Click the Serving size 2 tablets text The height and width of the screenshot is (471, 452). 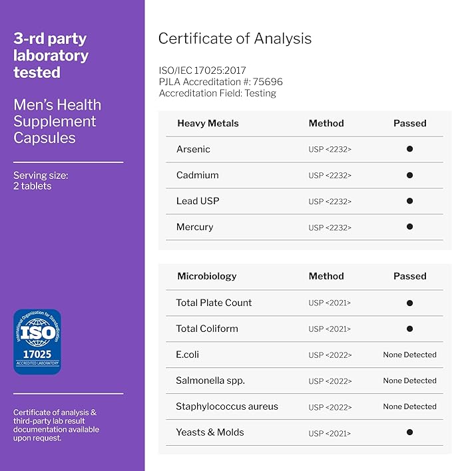[41, 181]
